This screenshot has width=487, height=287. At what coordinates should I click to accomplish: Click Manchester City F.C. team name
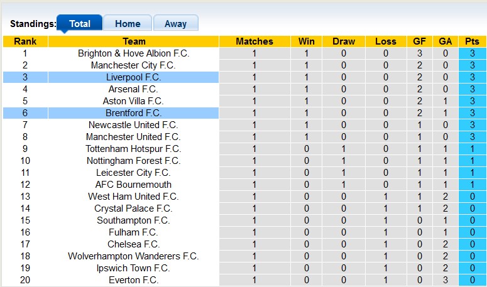(x=133, y=65)
